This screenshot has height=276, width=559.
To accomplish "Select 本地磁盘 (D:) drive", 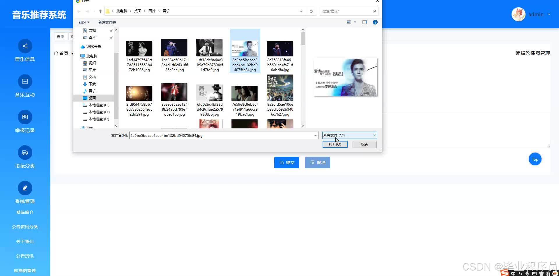I will click(99, 112).
